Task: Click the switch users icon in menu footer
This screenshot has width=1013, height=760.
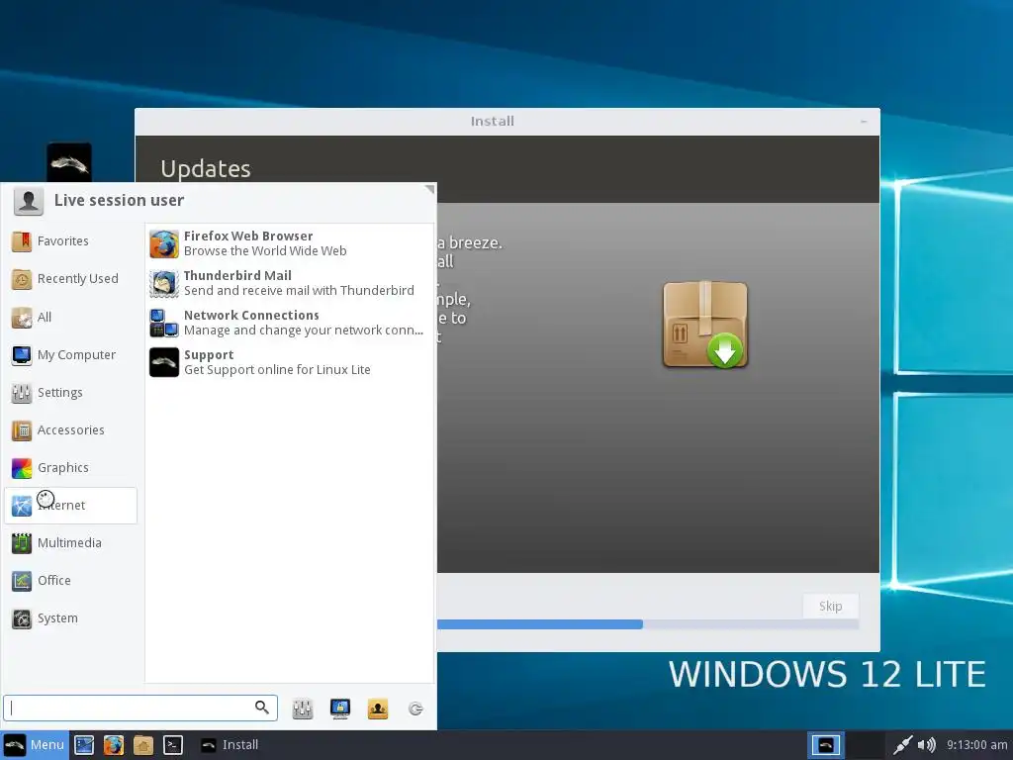Action: tap(378, 709)
